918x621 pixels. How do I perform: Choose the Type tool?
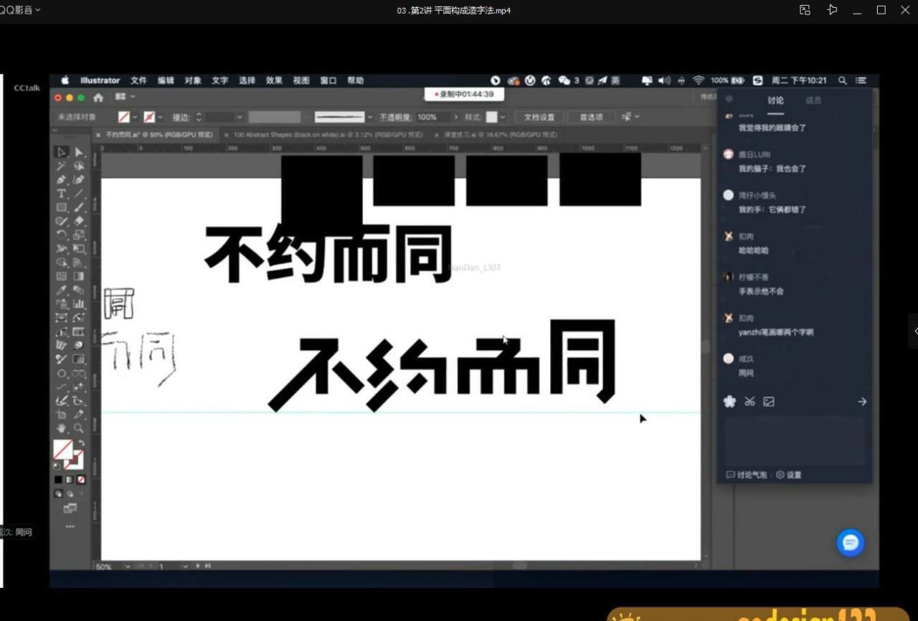click(60, 192)
